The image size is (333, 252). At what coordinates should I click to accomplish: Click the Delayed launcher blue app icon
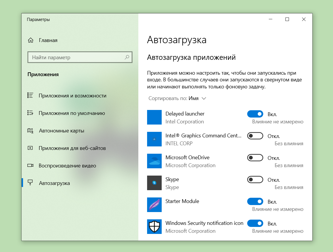(x=154, y=117)
